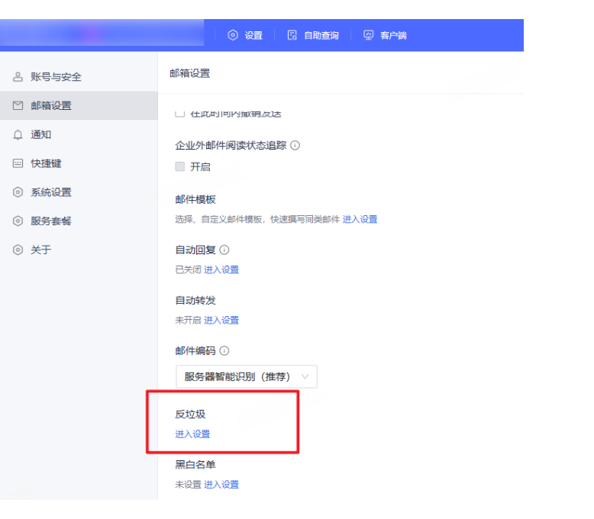Image resolution: width=594 pixels, height=519 pixels.
Task: Select 关于 in the sidebar
Action: click(79, 250)
